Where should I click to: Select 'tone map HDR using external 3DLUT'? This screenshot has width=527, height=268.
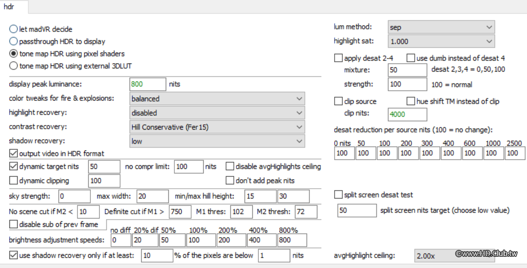tap(13, 66)
